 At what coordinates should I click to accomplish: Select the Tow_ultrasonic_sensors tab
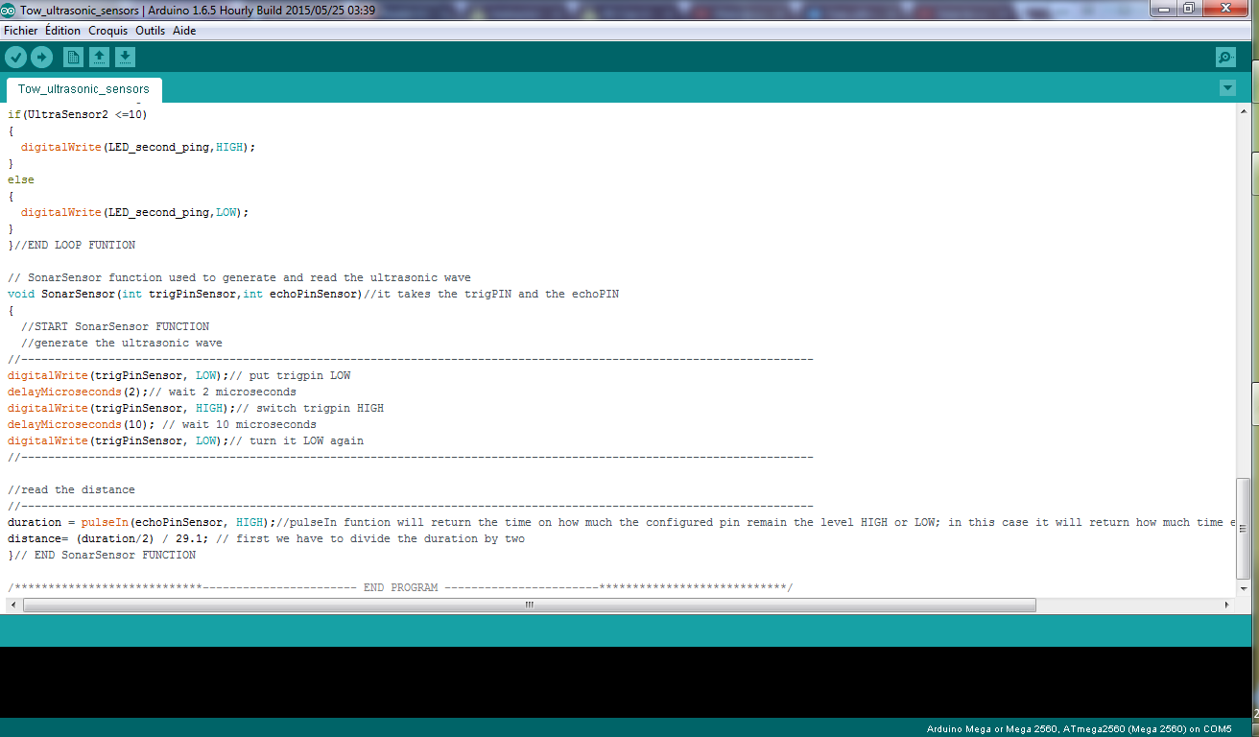[x=83, y=86]
